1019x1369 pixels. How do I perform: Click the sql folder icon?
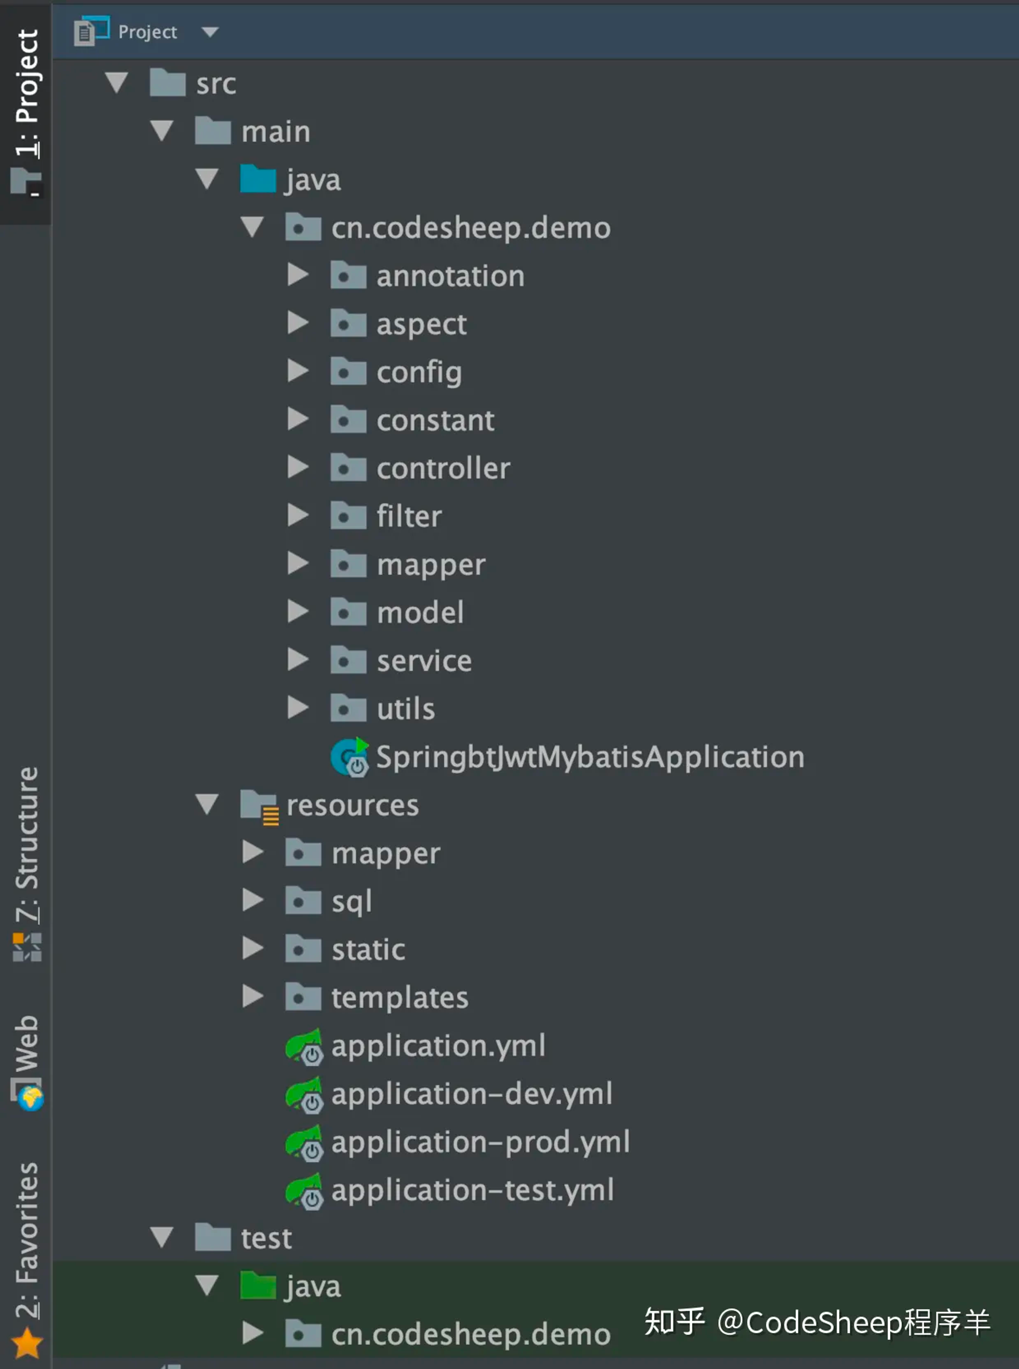coord(303,901)
